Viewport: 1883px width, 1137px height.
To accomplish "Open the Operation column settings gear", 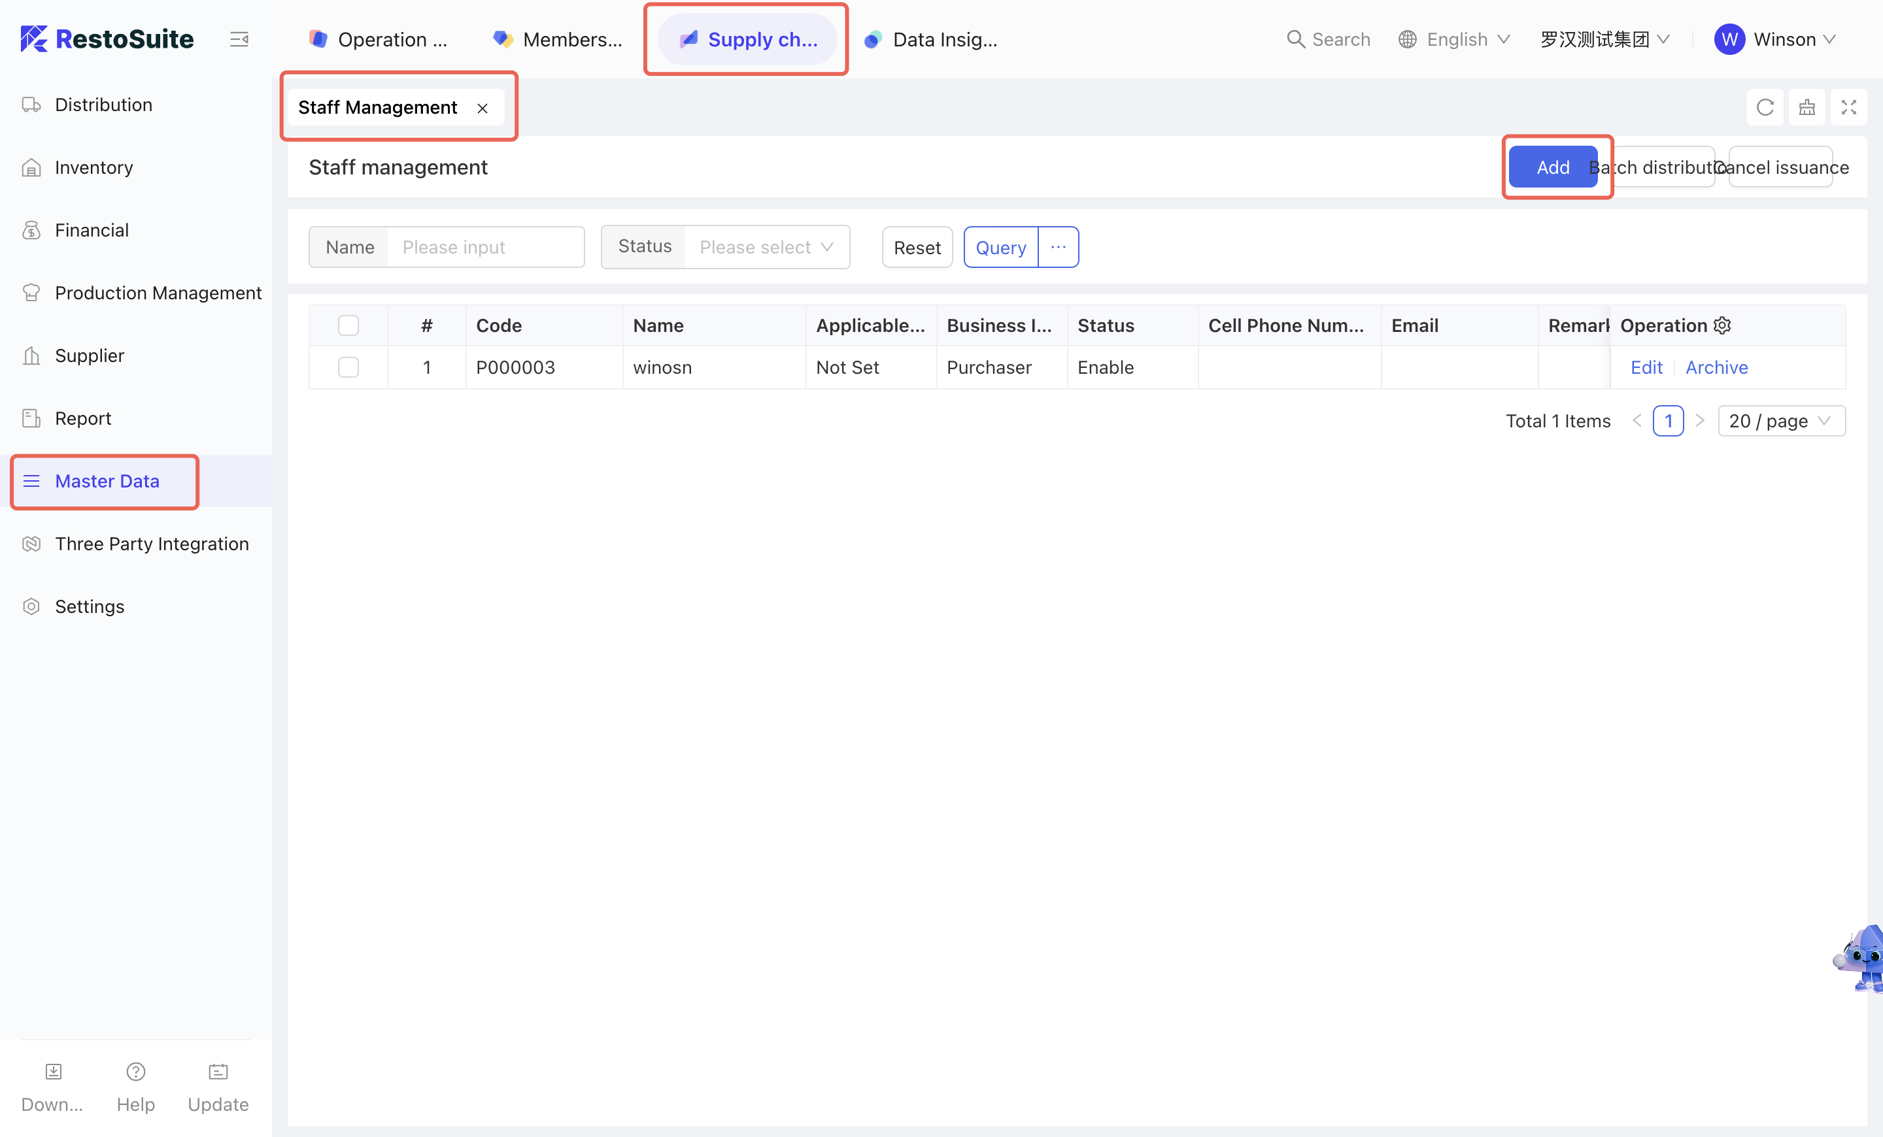I will pos(1723,325).
